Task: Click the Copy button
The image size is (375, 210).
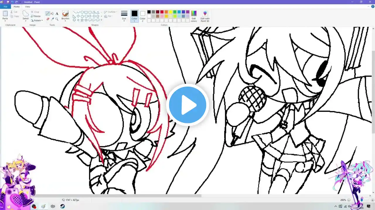Action: point(15,16)
